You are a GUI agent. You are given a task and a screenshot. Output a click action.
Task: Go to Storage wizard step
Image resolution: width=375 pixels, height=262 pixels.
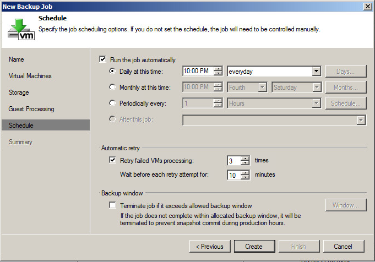[x=19, y=92]
